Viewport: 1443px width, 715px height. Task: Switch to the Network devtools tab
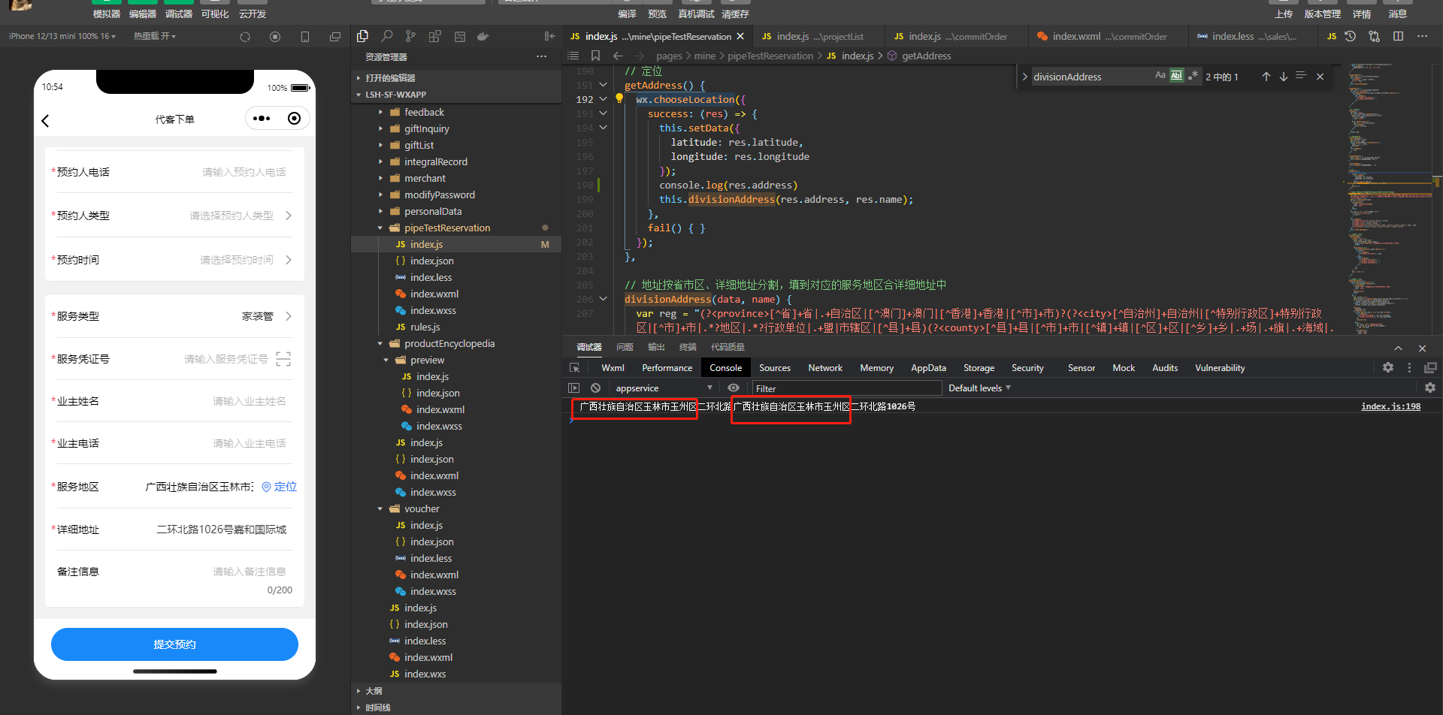tap(825, 368)
